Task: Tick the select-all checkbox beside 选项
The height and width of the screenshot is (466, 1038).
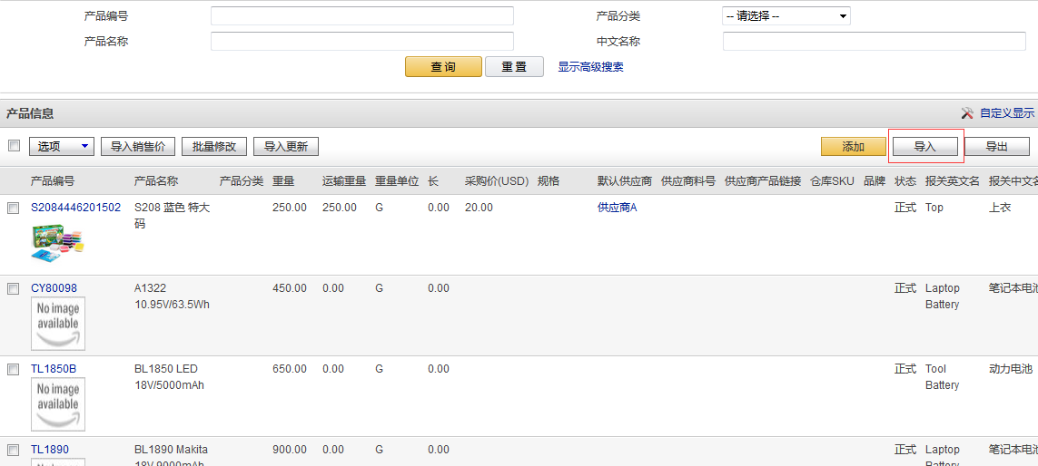Action: [14, 146]
